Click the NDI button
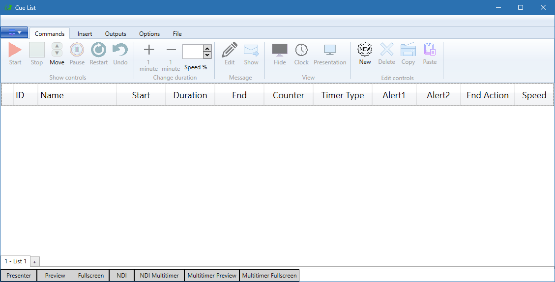 click(122, 275)
